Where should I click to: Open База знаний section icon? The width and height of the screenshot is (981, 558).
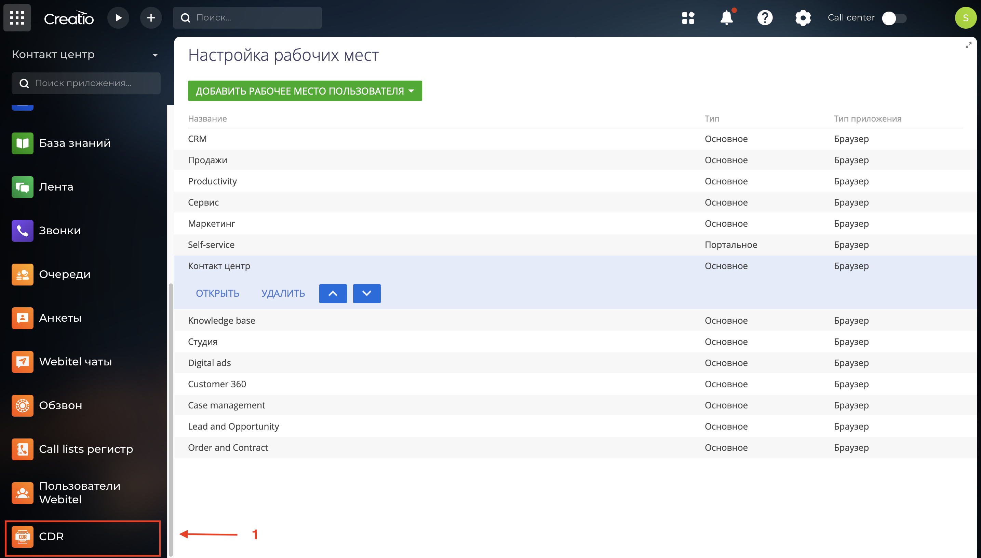coord(22,143)
